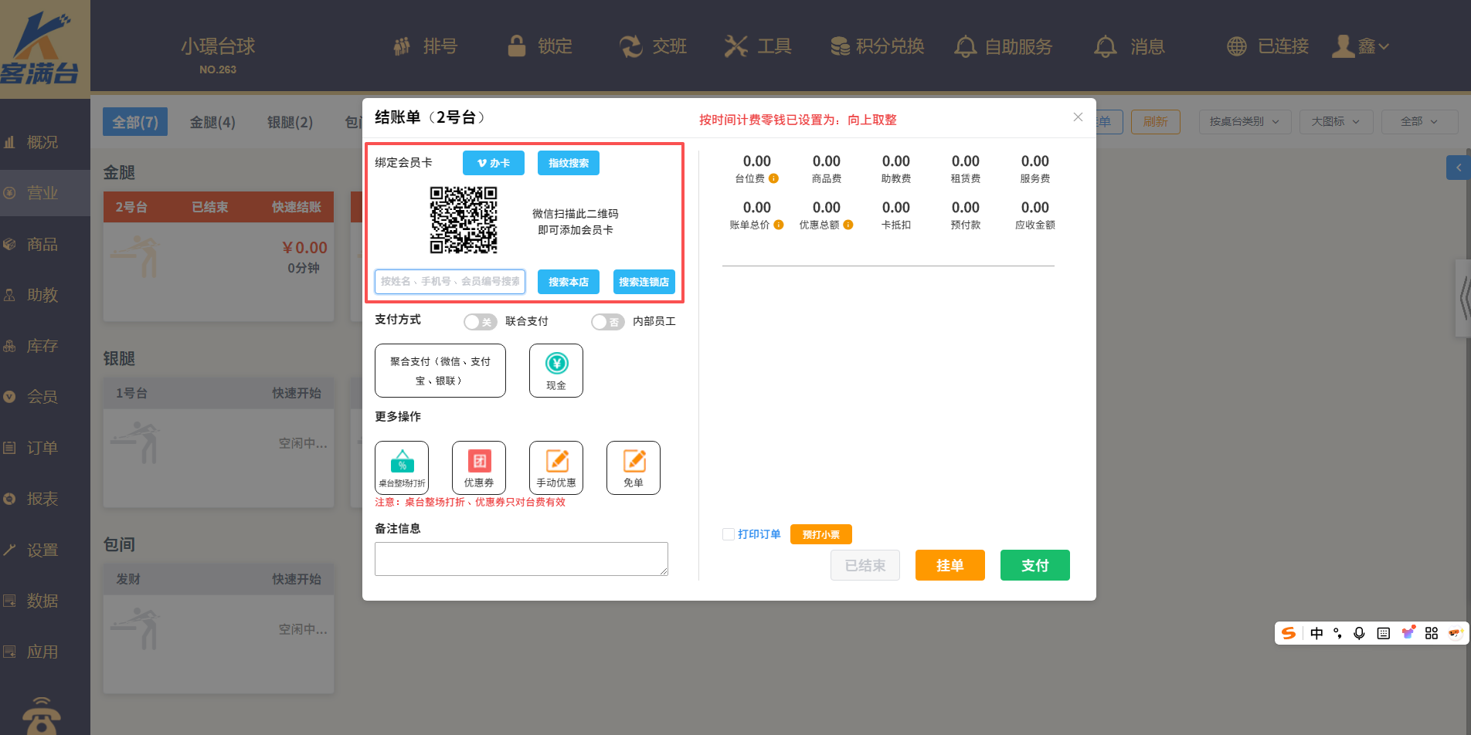
Task: Check the print order (打印订单) checkbox
Action: (x=728, y=534)
